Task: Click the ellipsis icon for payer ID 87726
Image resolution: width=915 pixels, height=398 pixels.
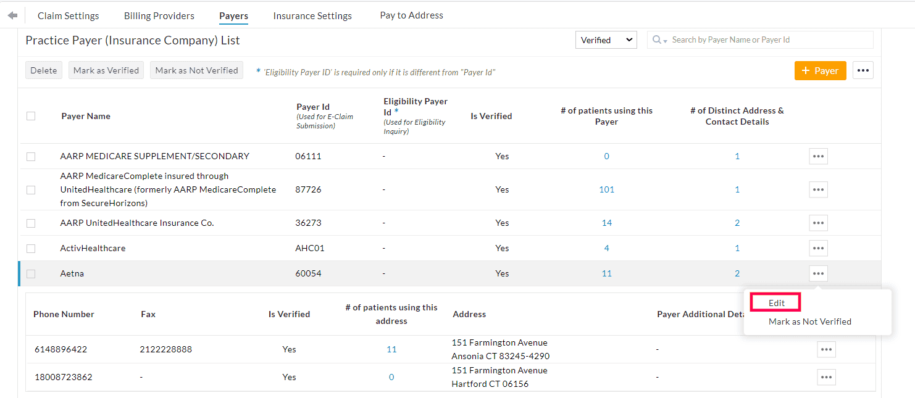Action: pyautogui.click(x=818, y=189)
